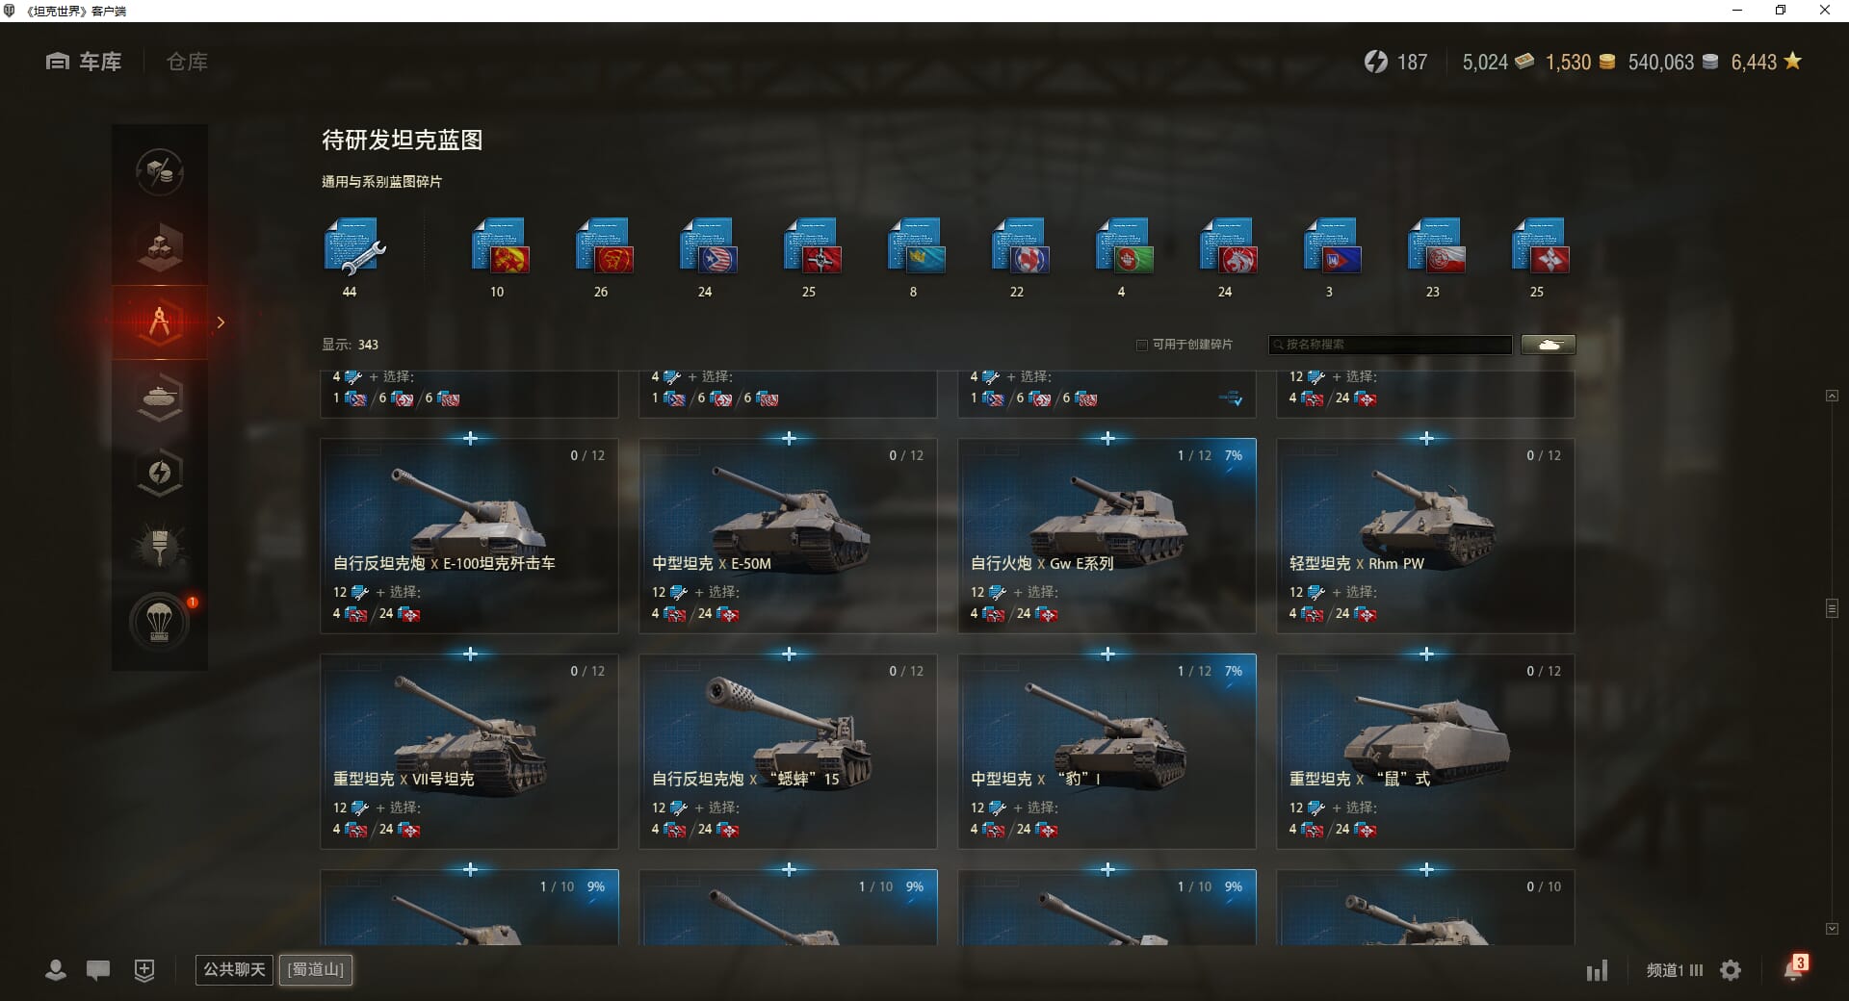The height and width of the screenshot is (1001, 1849).
Task: Open the blueprints compass icon in sidebar
Action: pos(160,322)
